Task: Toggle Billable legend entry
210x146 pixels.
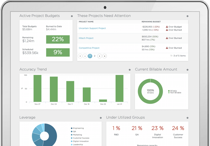Action: 173,91
